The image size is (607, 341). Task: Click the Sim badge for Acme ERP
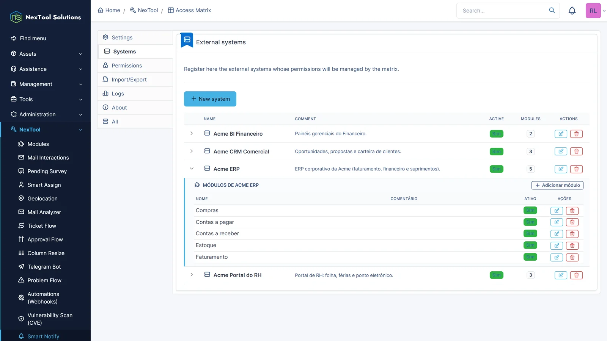496,169
